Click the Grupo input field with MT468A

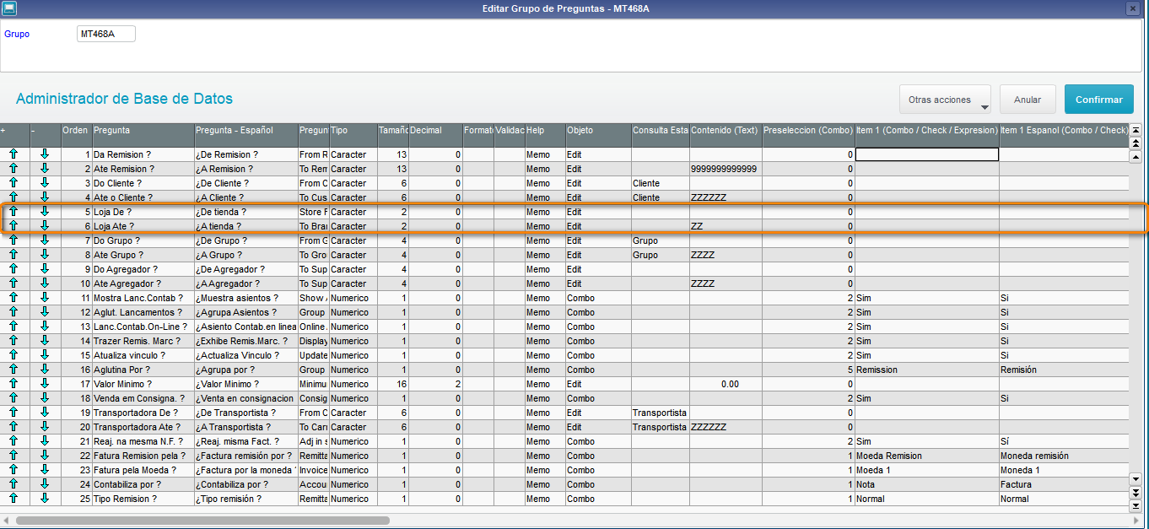(x=106, y=34)
